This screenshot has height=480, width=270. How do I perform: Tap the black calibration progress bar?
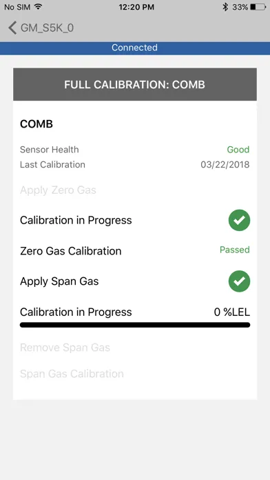(x=135, y=325)
